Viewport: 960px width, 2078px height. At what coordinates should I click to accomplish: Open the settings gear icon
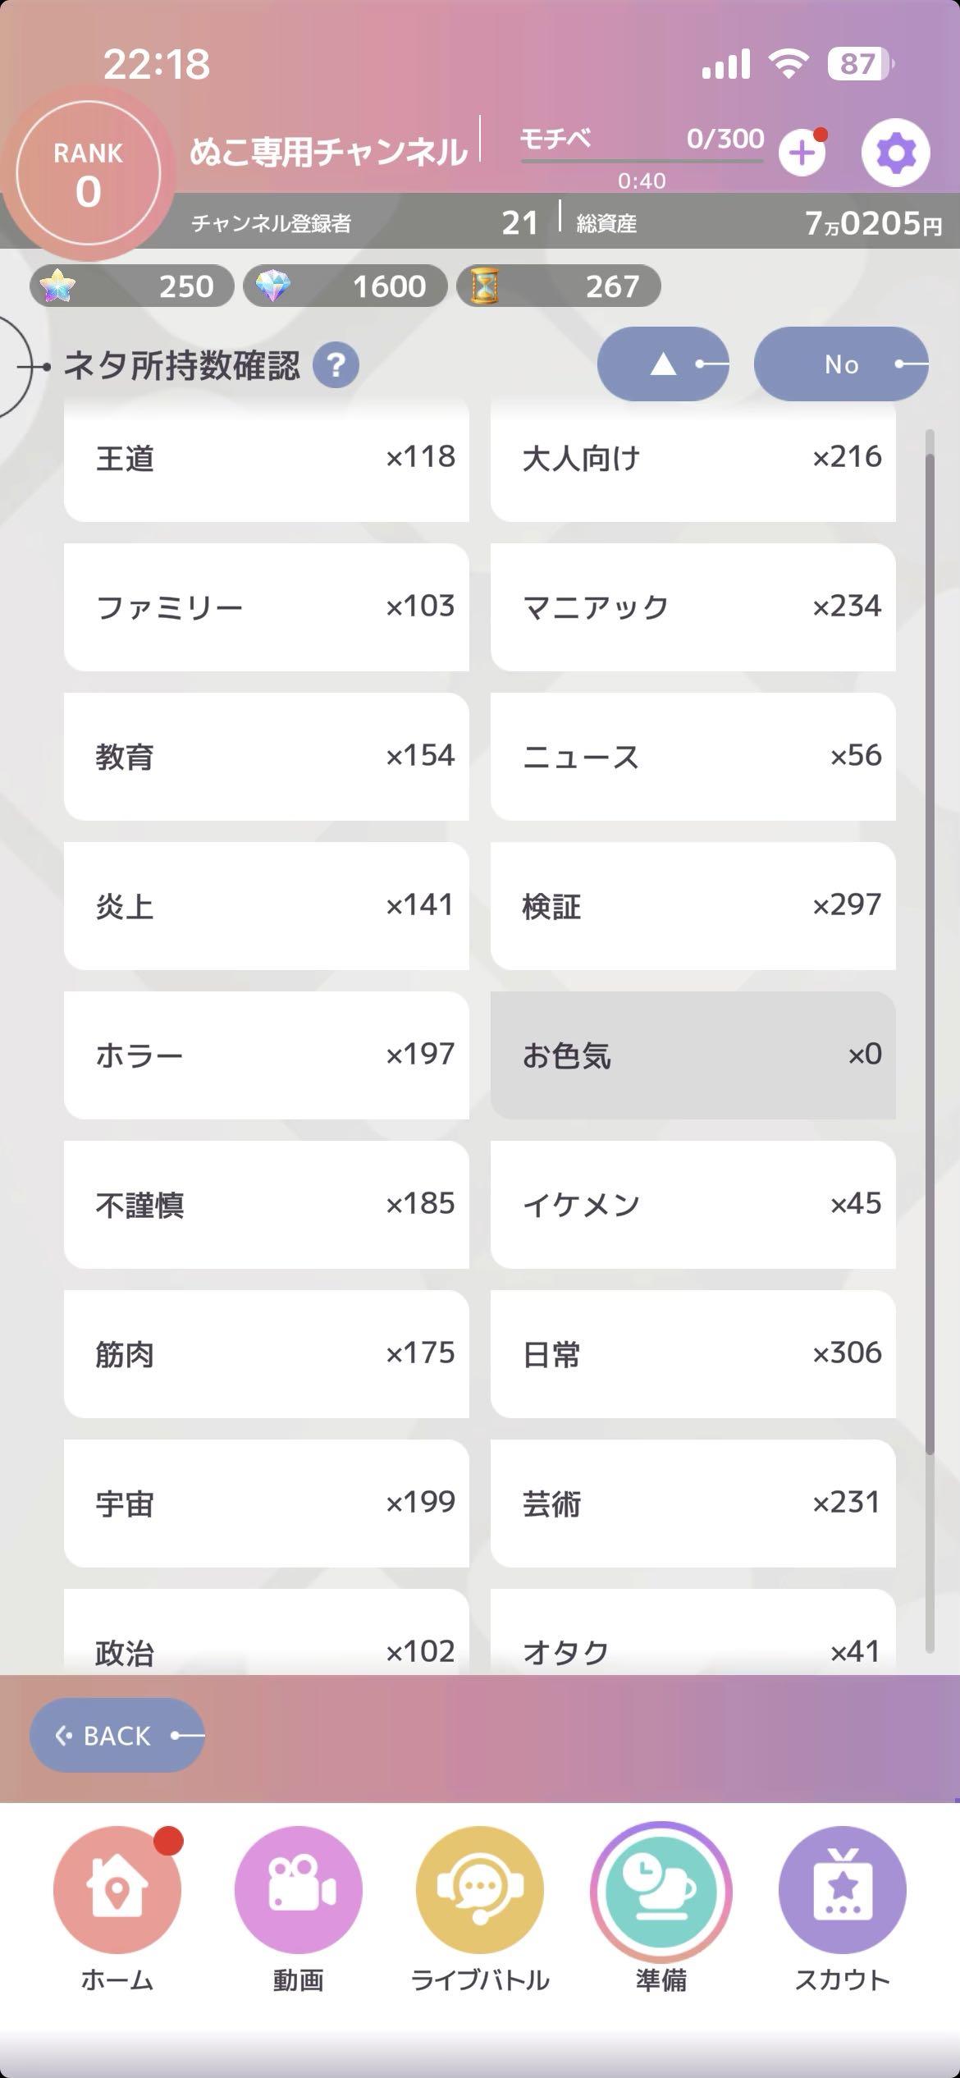coord(895,153)
